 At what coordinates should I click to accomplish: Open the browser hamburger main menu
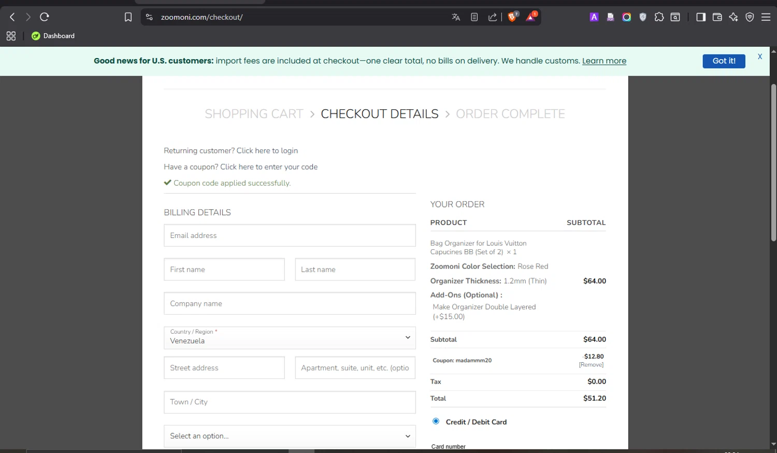(766, 17)
